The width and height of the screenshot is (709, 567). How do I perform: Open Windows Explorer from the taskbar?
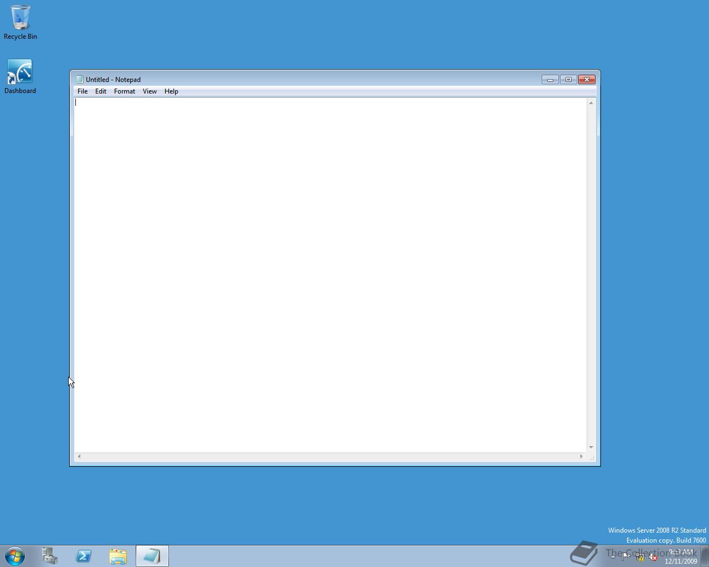(118, 556)
